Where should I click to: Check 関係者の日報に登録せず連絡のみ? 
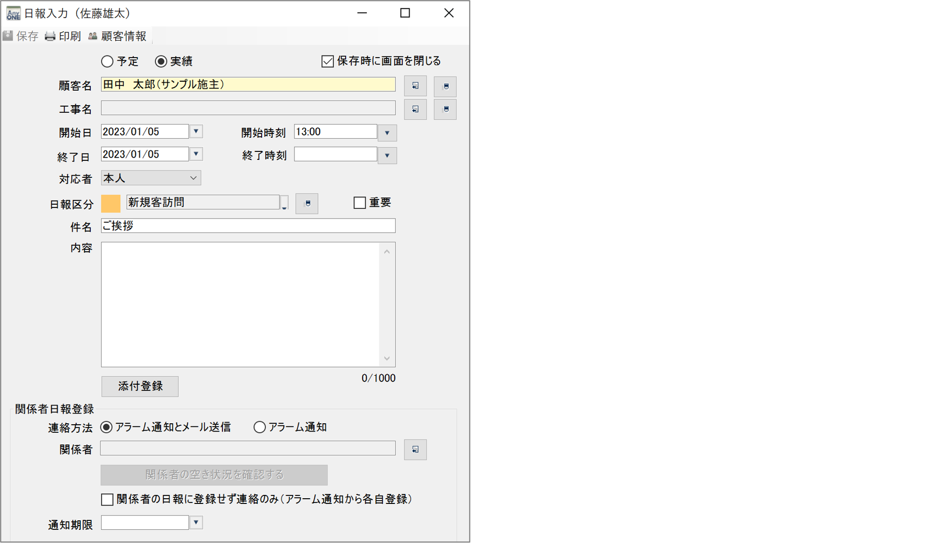107,499
